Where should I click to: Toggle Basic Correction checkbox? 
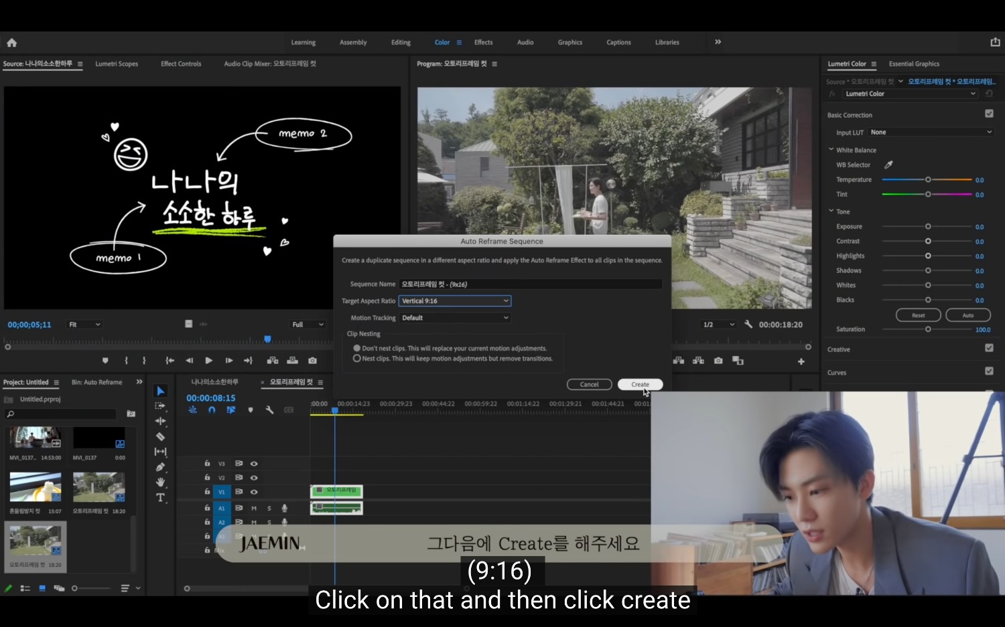[x=989, y=114]
